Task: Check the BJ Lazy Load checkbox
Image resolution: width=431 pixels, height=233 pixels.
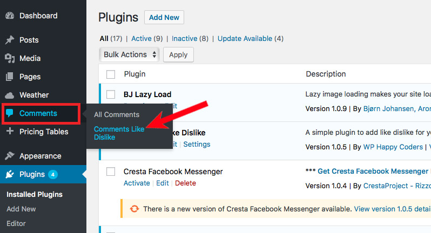Action: click(111, 94)
